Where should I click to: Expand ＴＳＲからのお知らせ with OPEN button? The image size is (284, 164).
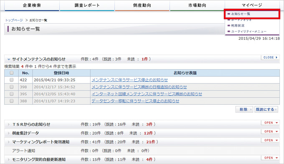pos(271,123)
